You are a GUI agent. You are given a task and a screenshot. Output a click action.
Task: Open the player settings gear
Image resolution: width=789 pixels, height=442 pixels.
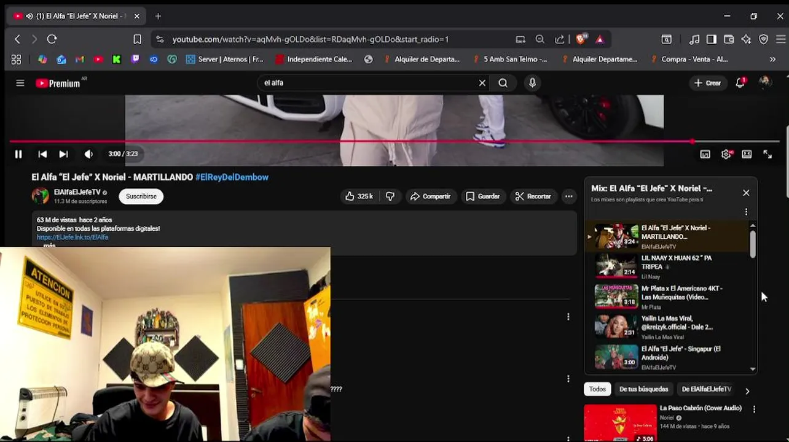click(x=726, y=154)
